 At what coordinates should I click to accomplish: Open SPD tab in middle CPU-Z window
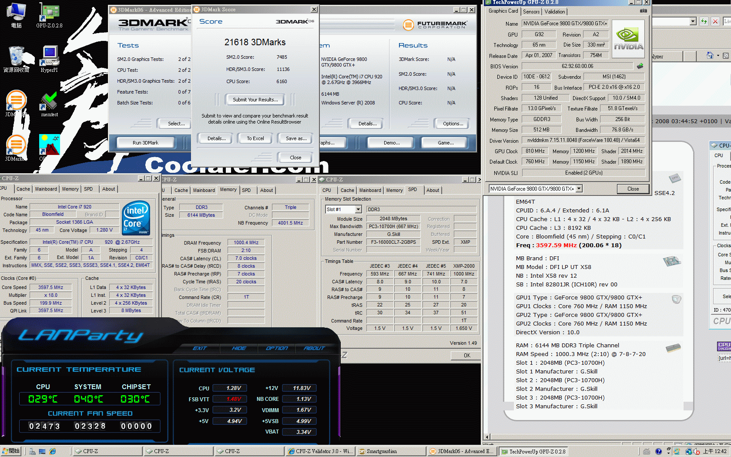click(x=246, y=190)
